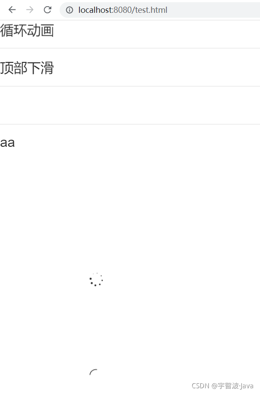This screenshot has width=260, height=394.
Task: Click the browser forward arrow
Action: coord(30,10)
